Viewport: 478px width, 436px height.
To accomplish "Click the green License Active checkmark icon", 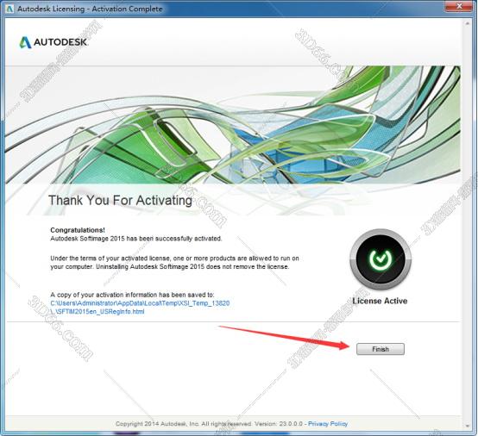I will (x=381, y=259).
